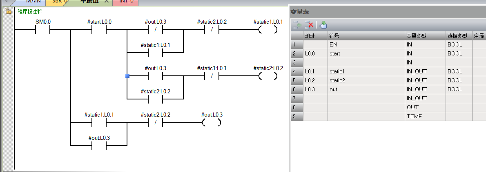The height and width of the screenshot is (172, 486).
Task: Select the #start:L0.0 contact
Action: click(99, 30)
